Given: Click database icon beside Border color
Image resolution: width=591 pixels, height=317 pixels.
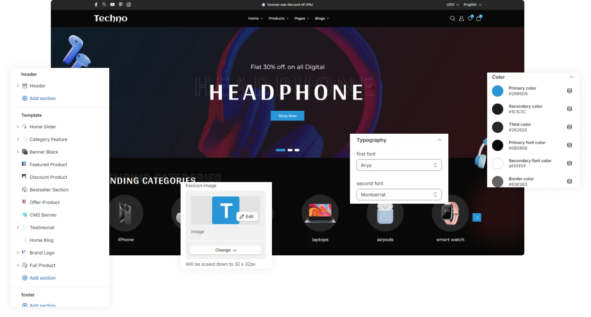Looking at the screenshot, I should (569, 181).
